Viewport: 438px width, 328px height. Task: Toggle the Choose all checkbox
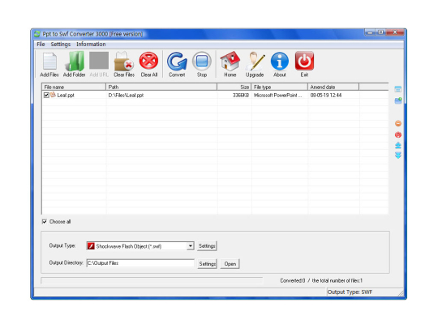pyautogui.click(x=44, y=221)
